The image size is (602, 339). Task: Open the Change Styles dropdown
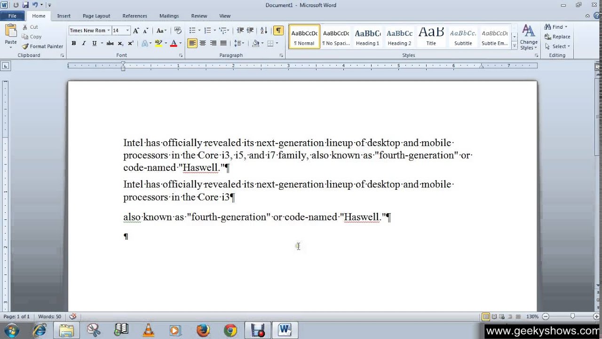(529, 38)
